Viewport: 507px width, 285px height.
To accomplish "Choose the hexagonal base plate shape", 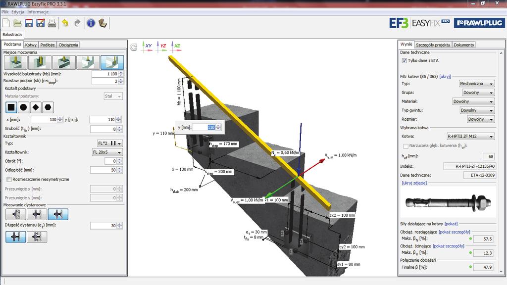I will coord(48,107).
